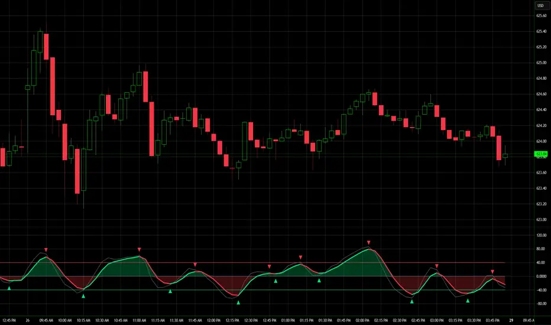Select the -80.00 oscillator scale value
551x325 pixels.
click(x=541, y=304)
